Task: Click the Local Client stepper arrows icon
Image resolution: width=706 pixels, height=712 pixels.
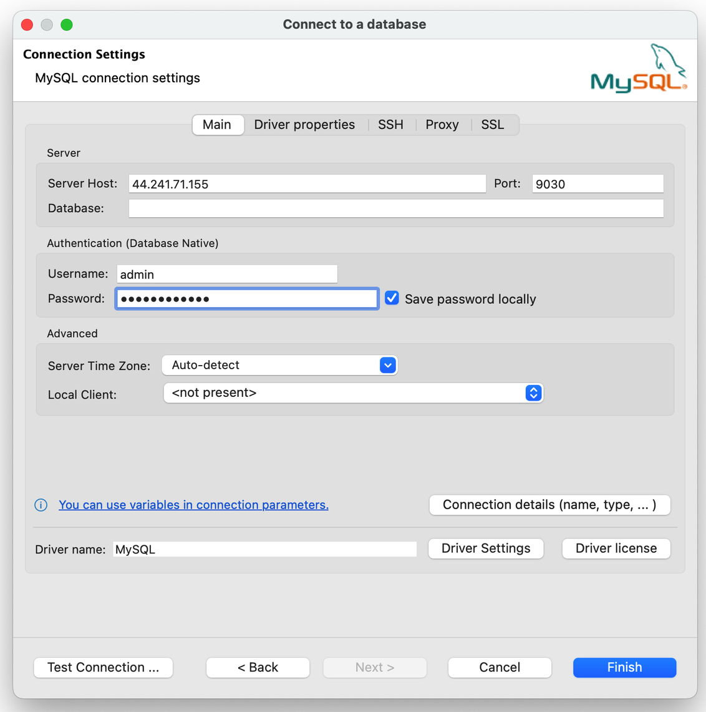Action: click(533, 393)
